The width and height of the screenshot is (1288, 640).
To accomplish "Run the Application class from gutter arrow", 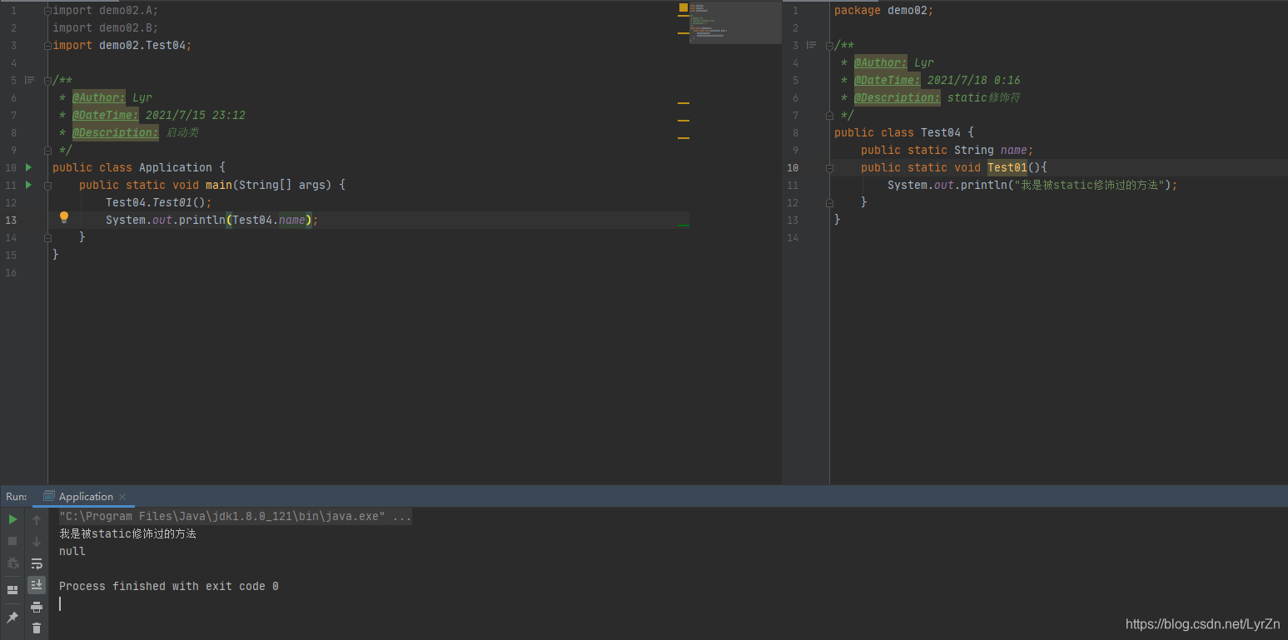I will (x=28, y=167).
